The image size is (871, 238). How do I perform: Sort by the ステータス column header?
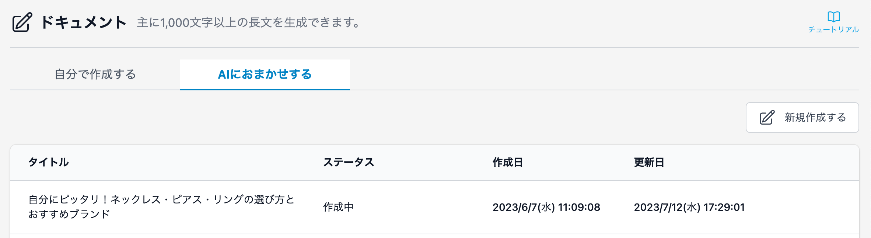tap(349, 162)
